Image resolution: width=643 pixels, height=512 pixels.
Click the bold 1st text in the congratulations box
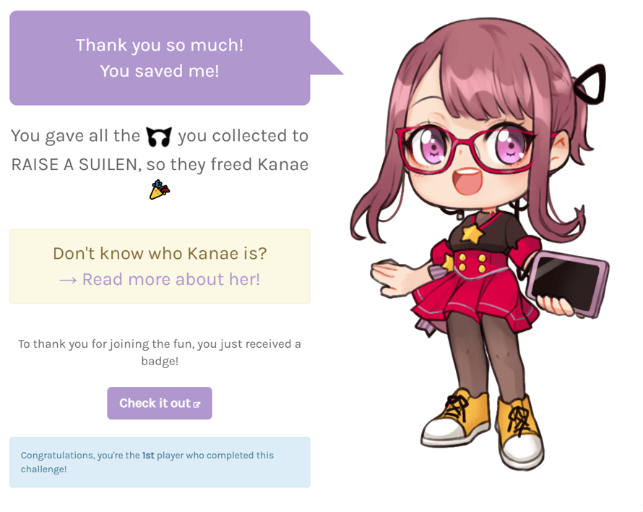(148, 456)
